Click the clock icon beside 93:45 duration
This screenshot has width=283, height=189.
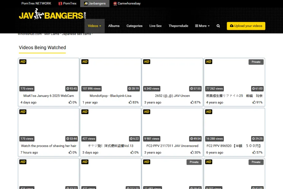coord(68,89)
